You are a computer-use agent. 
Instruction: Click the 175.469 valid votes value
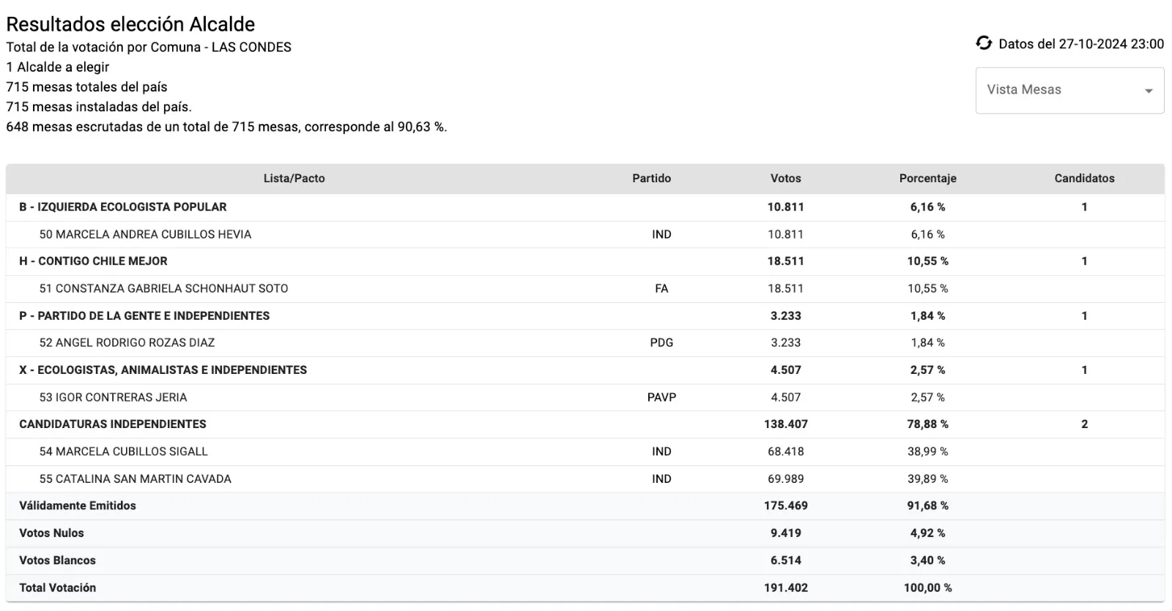coord(785,506)
